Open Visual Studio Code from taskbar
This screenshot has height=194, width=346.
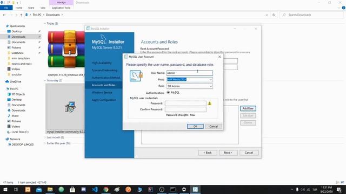(95, 189)
